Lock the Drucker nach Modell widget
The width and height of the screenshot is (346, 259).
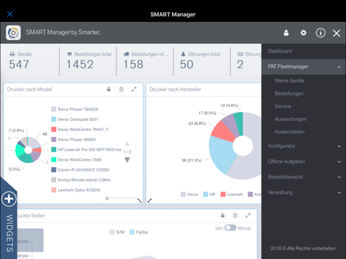tap(108, 89)
